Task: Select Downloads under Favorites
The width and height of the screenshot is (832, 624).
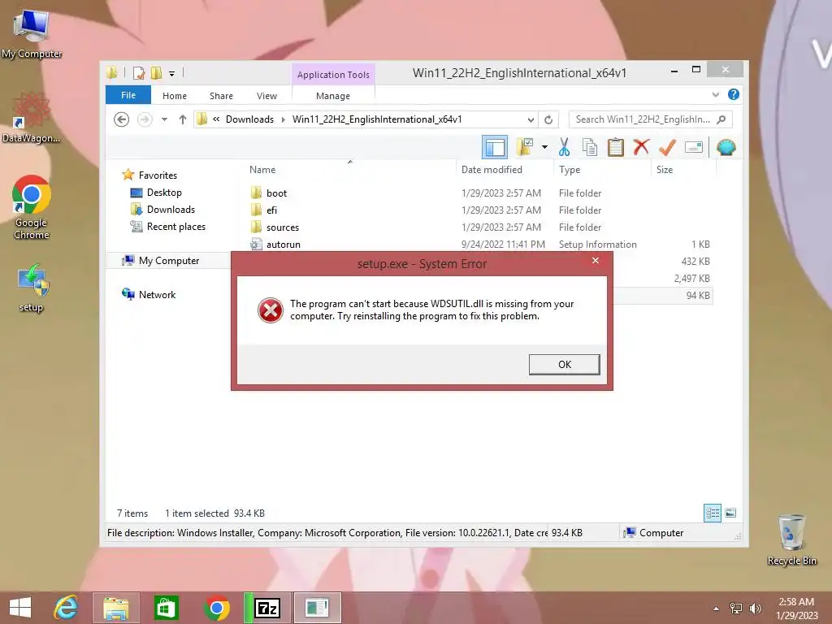Action: coord(171,209)
